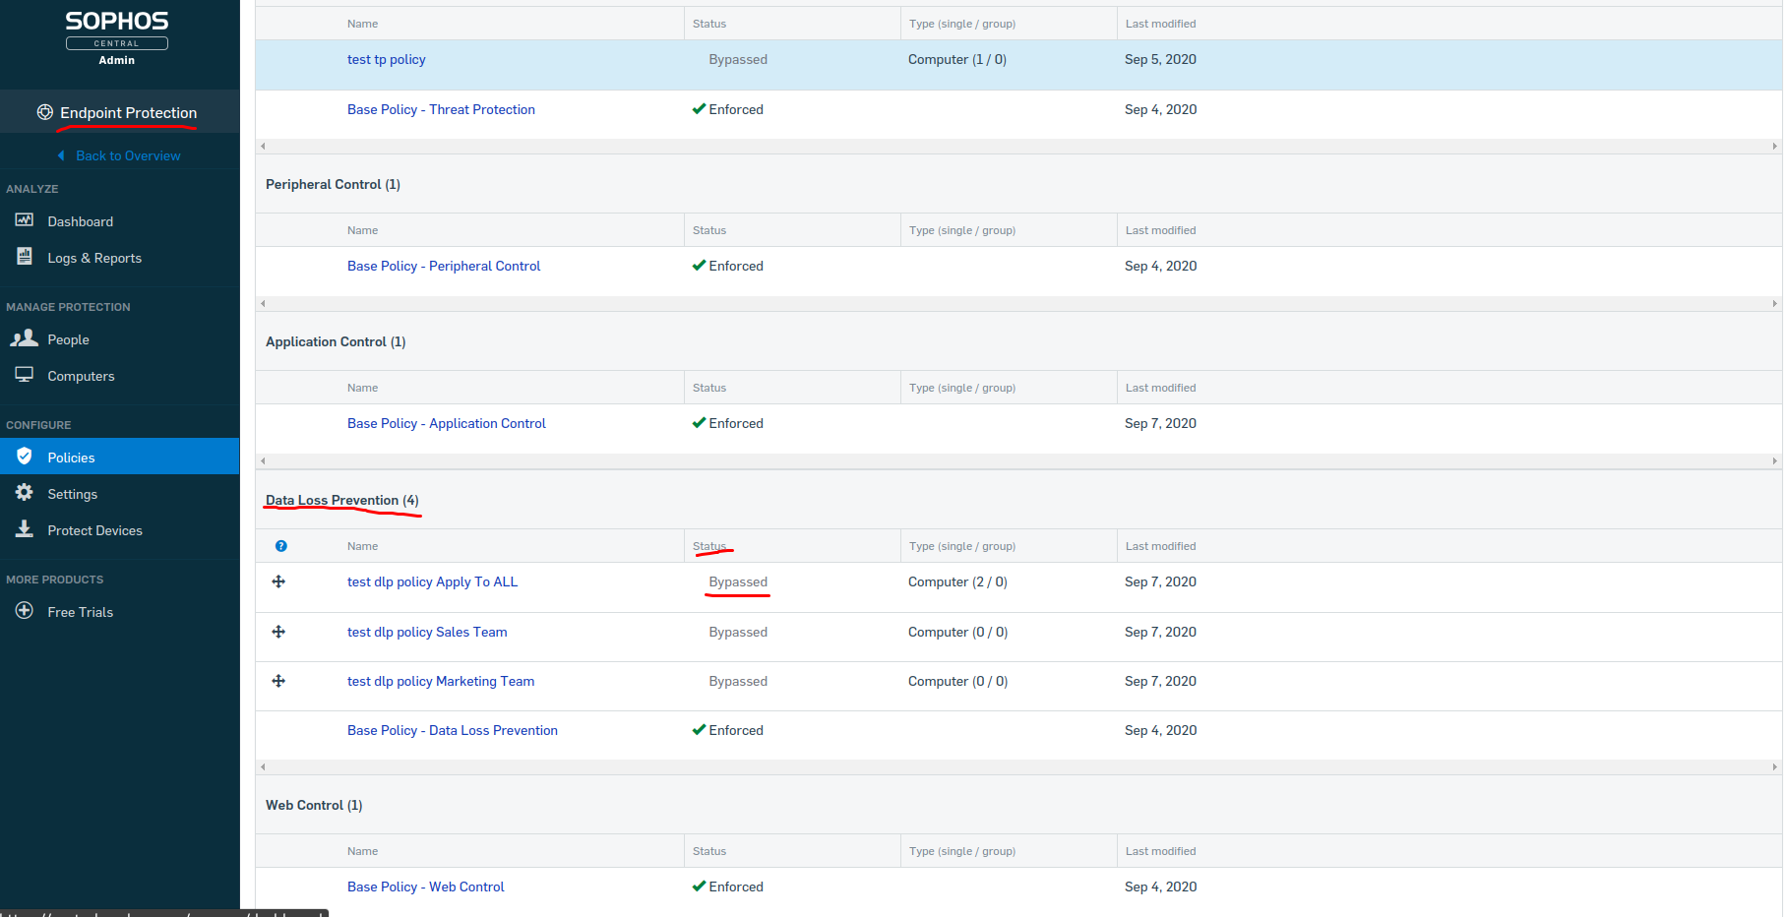Click Computer (2 / 0) type cell
Image resolution: width=1784 pixels, height=917 pixels.
(957, 581)
